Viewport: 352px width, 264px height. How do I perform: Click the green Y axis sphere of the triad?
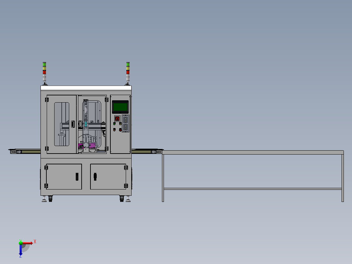[x=21, y=243]
